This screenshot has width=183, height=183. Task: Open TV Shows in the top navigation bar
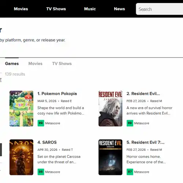point(56,9)
